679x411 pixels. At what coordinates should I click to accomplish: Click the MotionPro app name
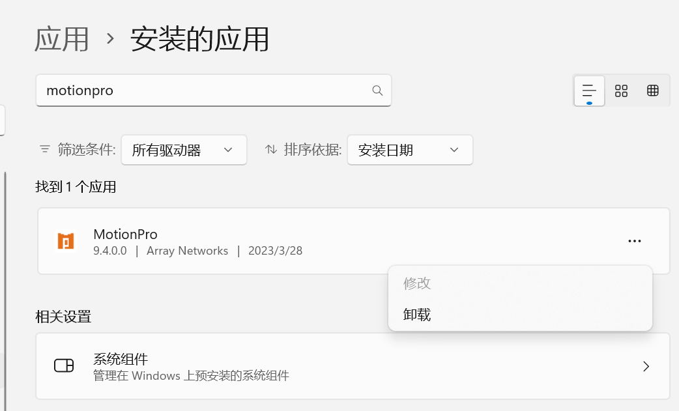125,234
